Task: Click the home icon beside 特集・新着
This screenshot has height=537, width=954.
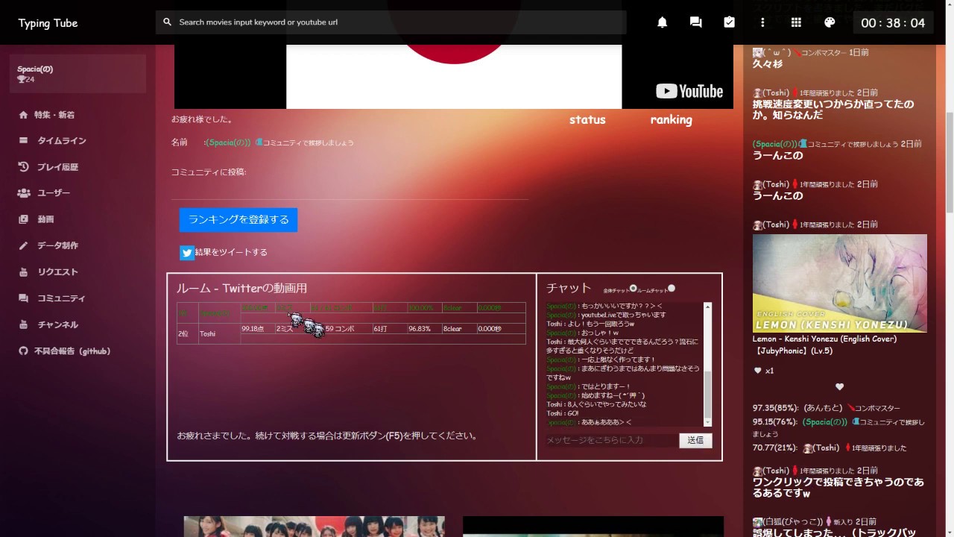Action: click(x=23, y=115)
